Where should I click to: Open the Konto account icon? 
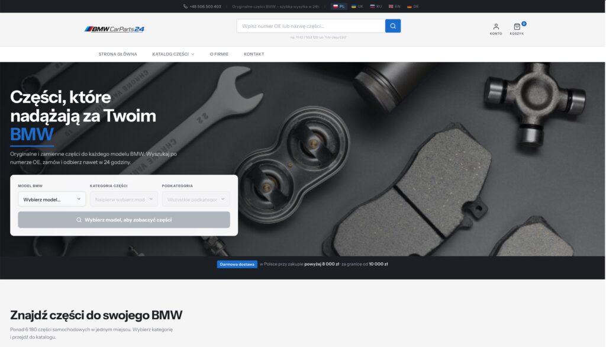[496, 29]
